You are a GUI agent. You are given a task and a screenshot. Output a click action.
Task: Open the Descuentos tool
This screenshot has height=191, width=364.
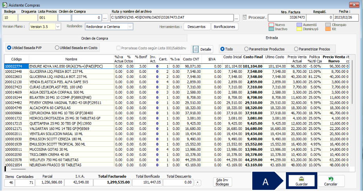click(x=197, y=27)
